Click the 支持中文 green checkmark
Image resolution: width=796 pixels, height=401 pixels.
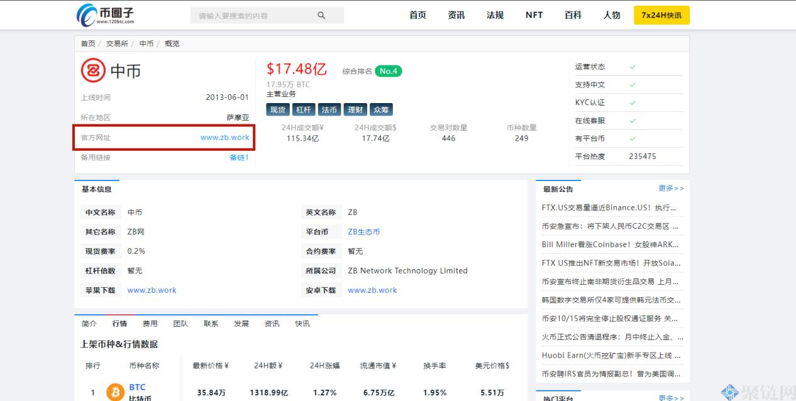(633, 85)
